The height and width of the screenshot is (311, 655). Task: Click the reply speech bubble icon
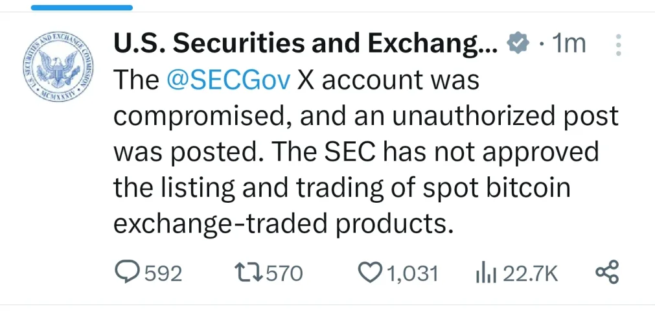(128, 273)
